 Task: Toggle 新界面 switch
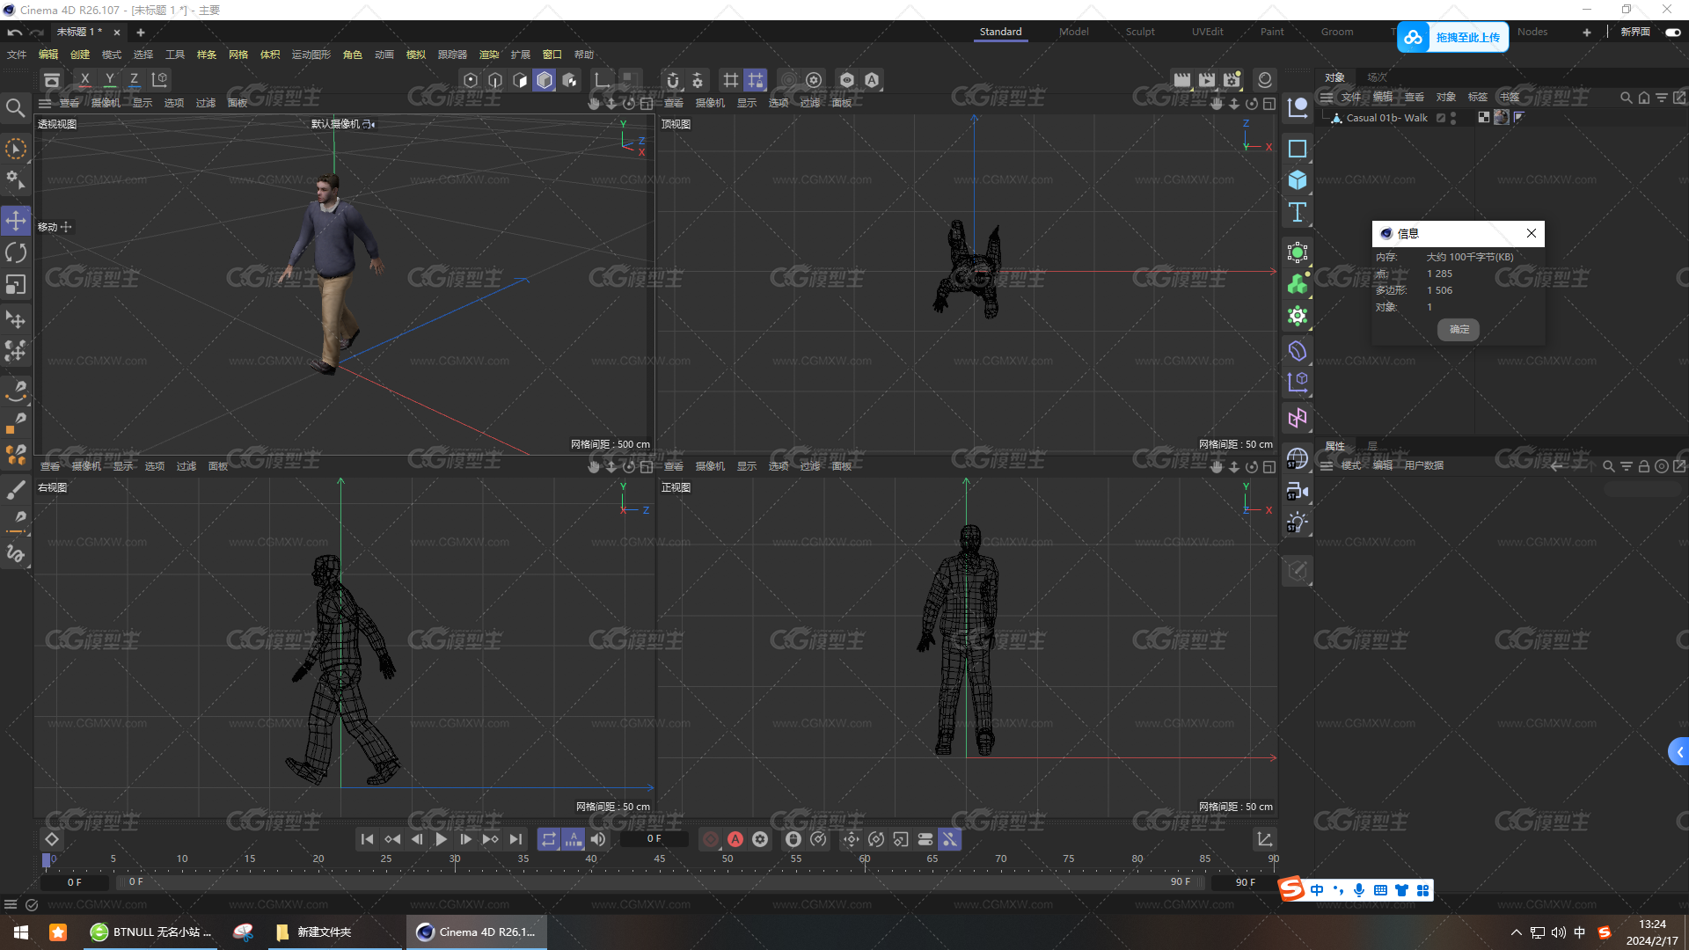1672,32
